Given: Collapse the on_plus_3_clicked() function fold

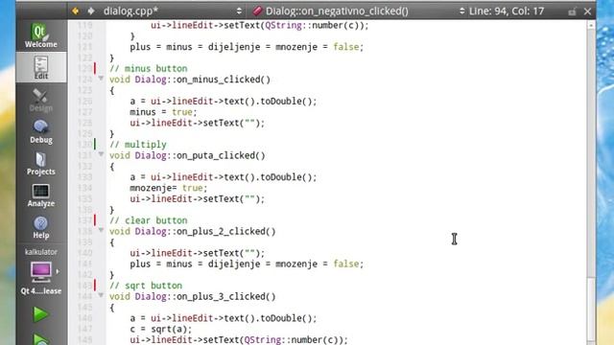Looking at the screenshot, I should (x=101, y=296).
